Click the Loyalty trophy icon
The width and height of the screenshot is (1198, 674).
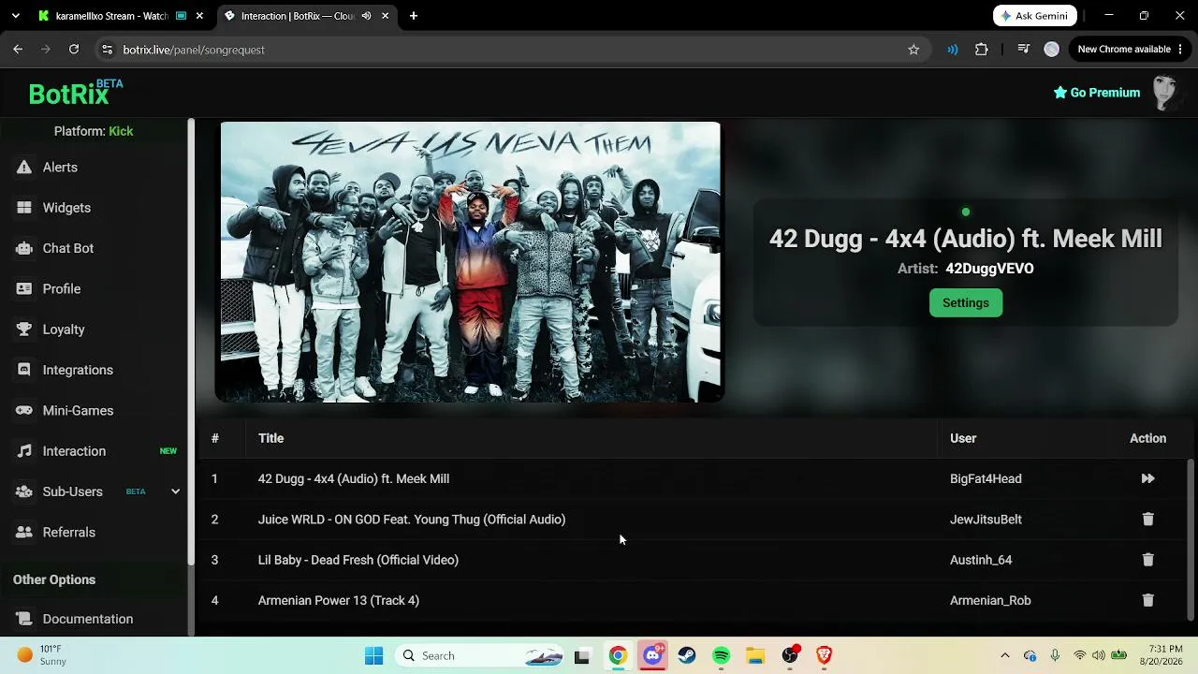tap(24, 330)
